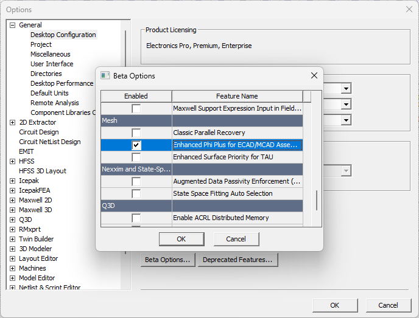
Task: Select Enable ACRL Distributed Memory text
Action: tap(220, 218)
